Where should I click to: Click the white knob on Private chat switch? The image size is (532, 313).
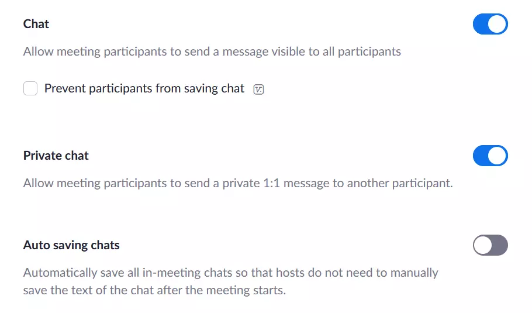point(498,156)
